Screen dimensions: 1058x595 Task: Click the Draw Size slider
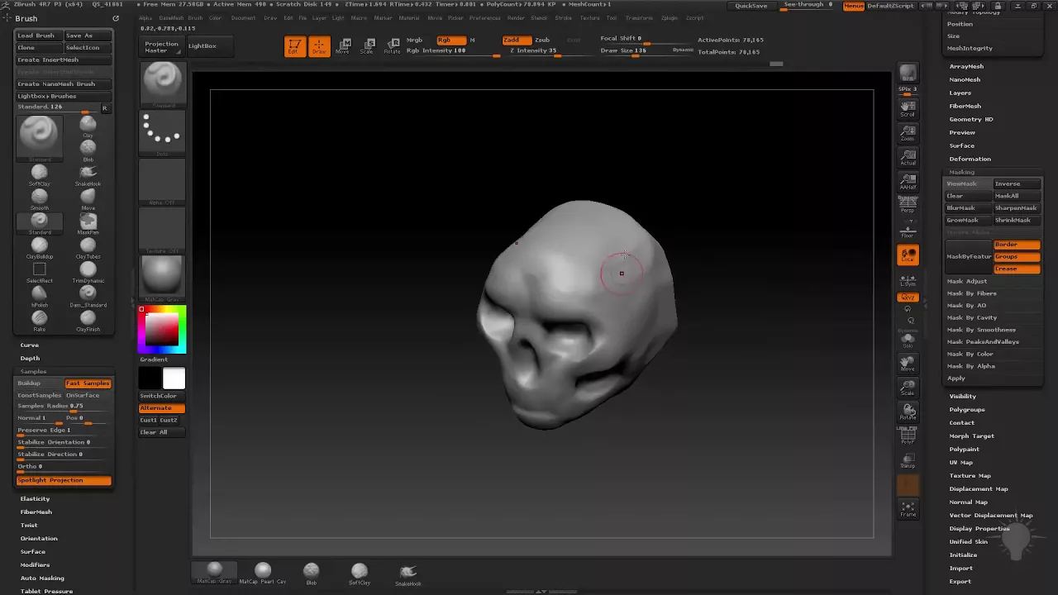point(636,50)
